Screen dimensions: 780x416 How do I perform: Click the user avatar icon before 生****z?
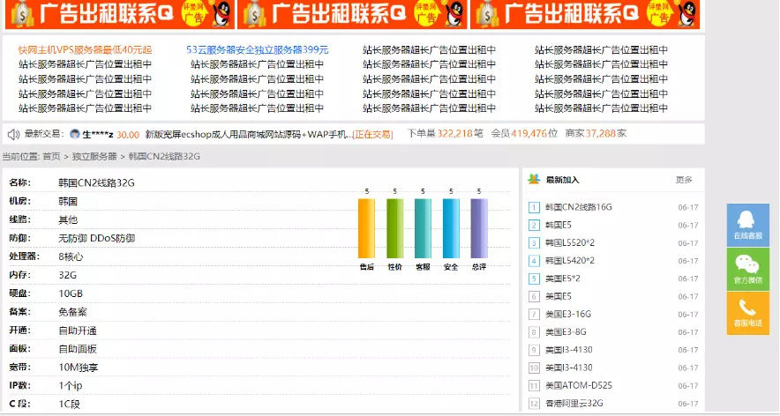coord(75,134)
